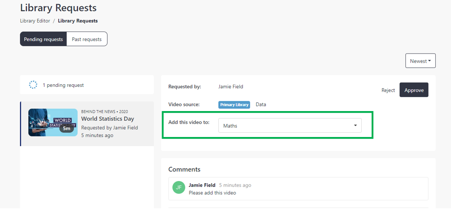Click the Requested by Jamie Field text in request card

[x=110, y=128]
